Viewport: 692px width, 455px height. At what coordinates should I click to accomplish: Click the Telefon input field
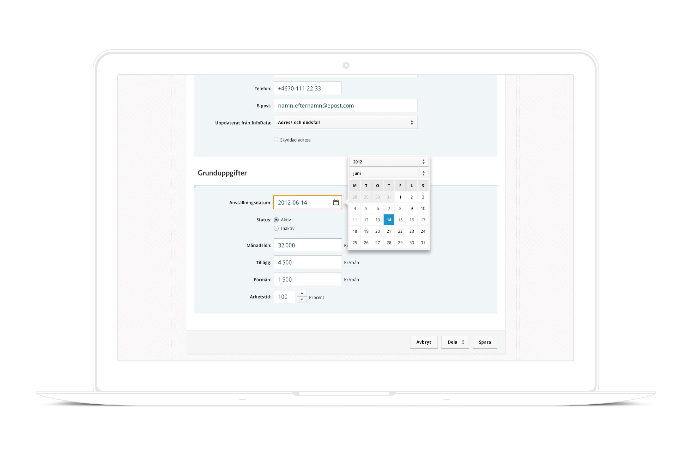307,88
